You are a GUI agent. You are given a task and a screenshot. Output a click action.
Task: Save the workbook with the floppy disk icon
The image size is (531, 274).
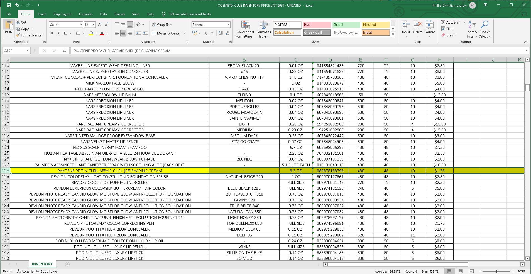tap(9, 5)
